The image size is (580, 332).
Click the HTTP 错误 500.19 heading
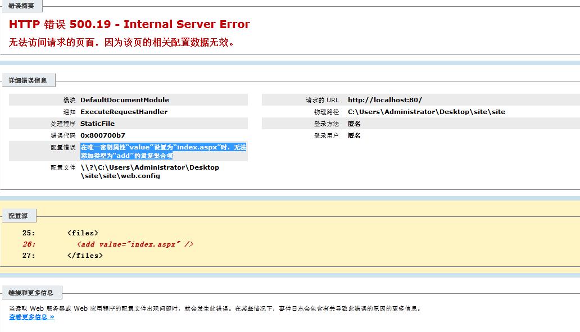[129, 24]
